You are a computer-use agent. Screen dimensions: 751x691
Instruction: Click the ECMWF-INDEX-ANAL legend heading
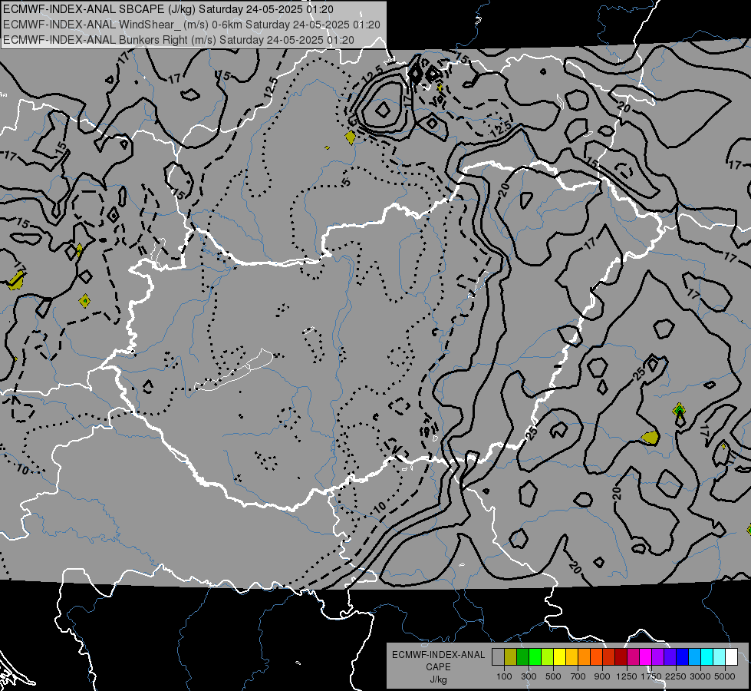(438, 655)
